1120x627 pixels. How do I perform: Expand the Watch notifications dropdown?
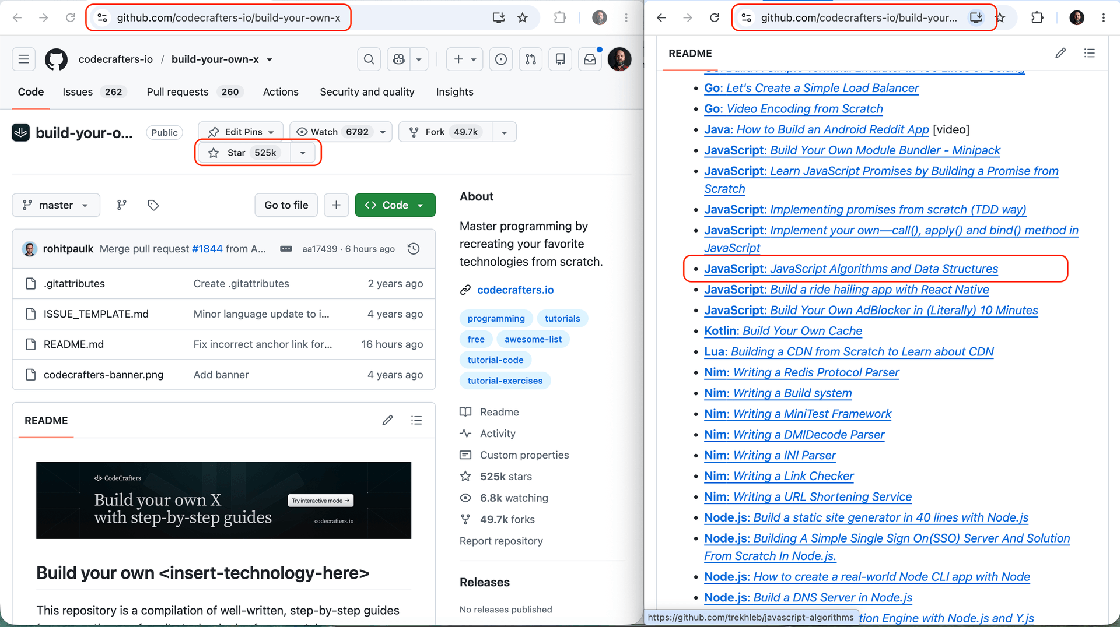tap(383, 132)
